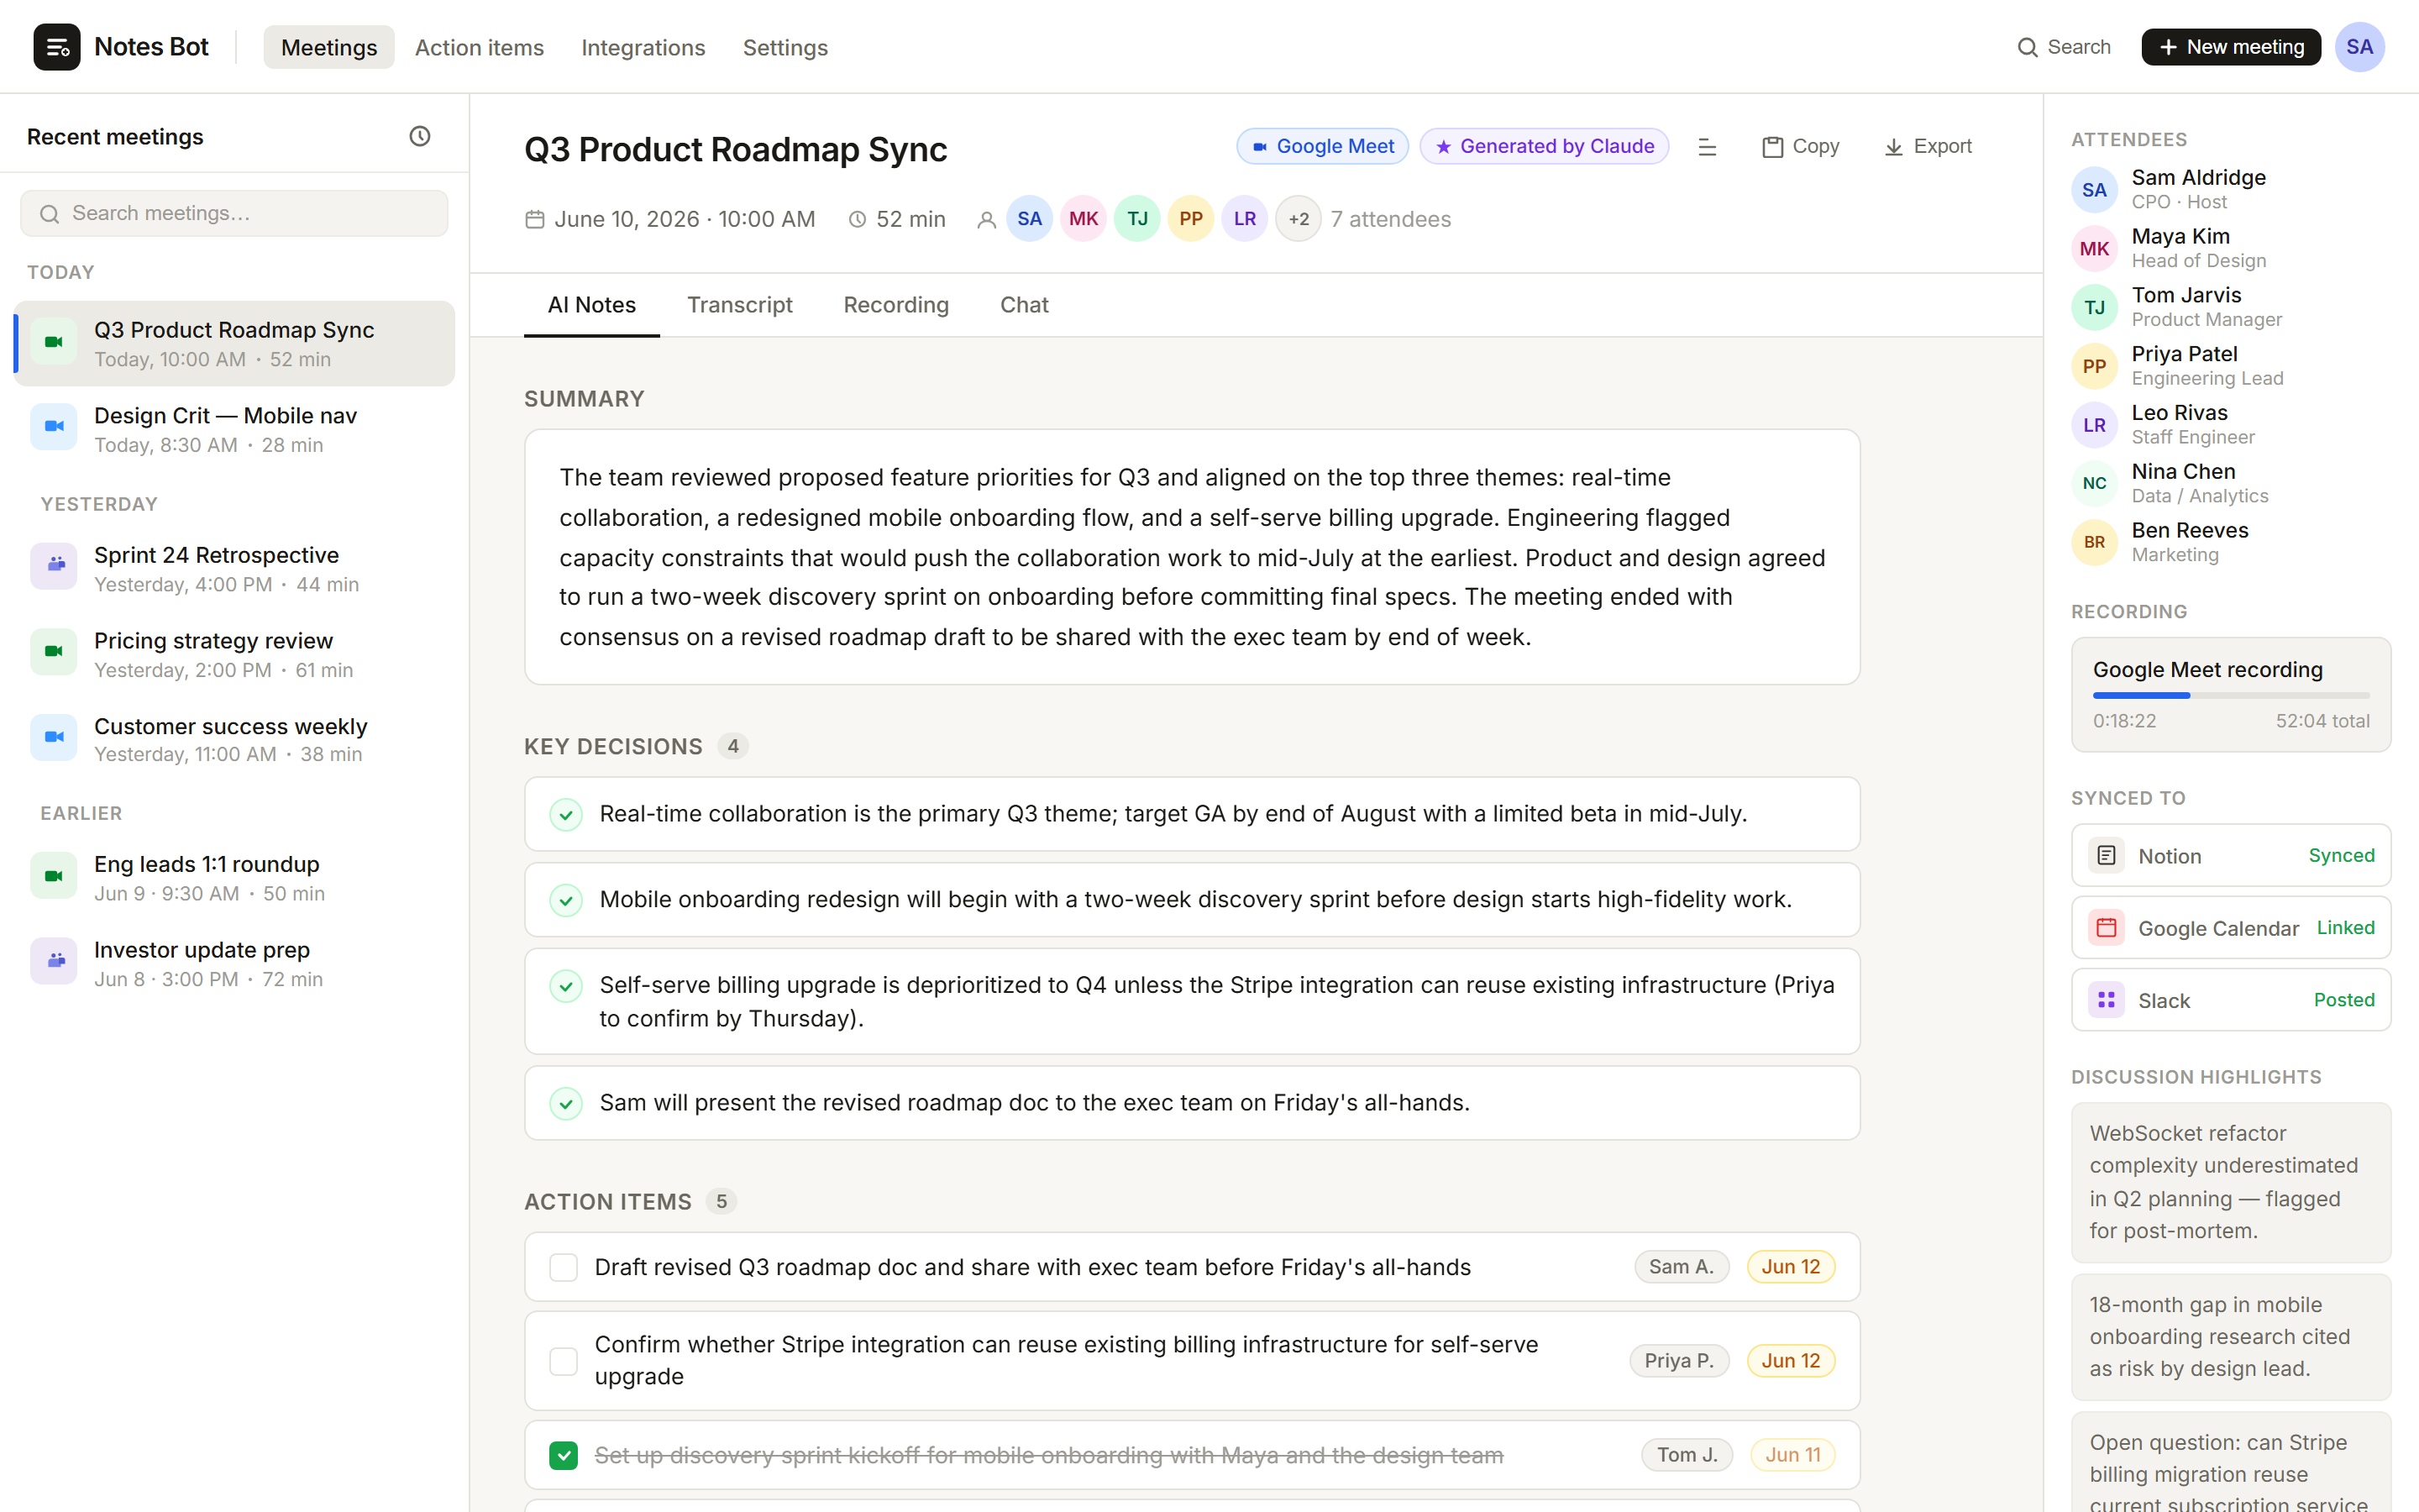Open the Design Crit — Mobile nav meeting
Screen dimensions: 2419x1512
click(234, 429)
